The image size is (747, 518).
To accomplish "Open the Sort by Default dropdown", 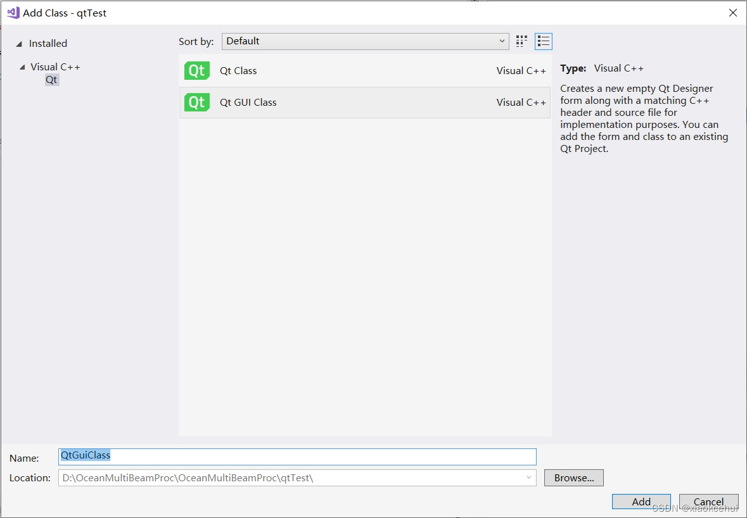I will pyautogui.click(x=365, y=41).
